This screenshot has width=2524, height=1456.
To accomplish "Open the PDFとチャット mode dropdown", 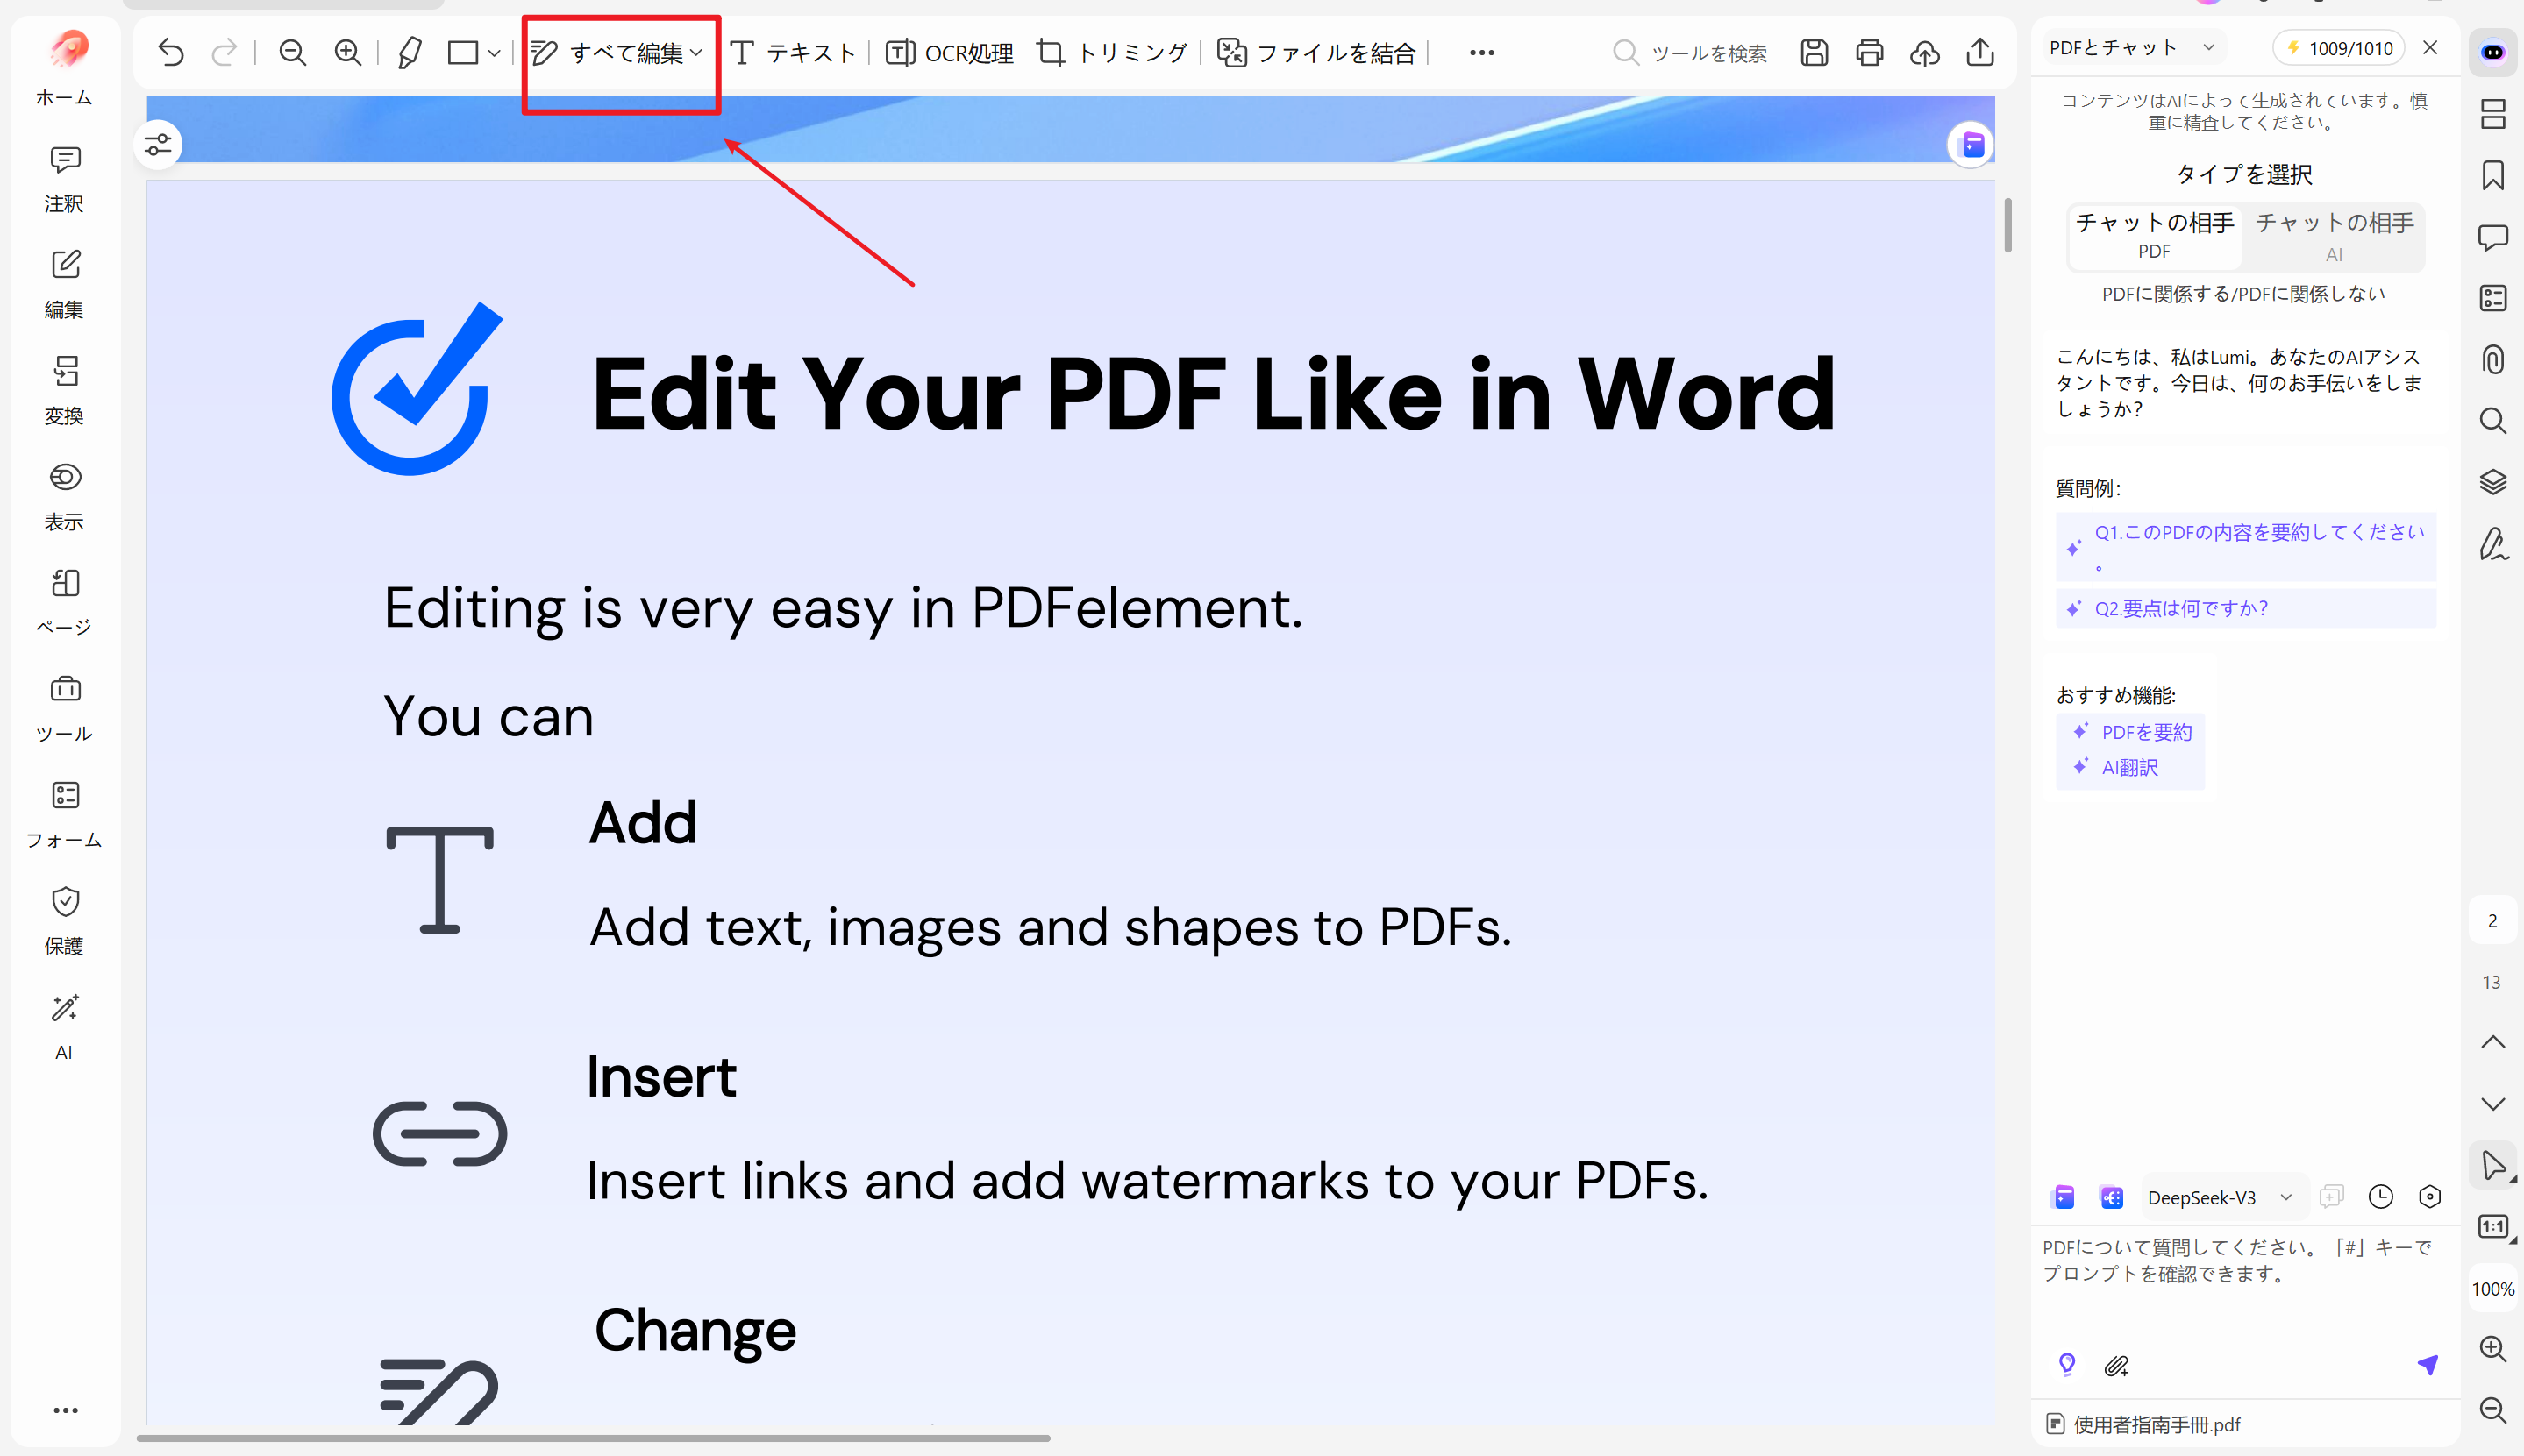I will [x=2208, y=47].
